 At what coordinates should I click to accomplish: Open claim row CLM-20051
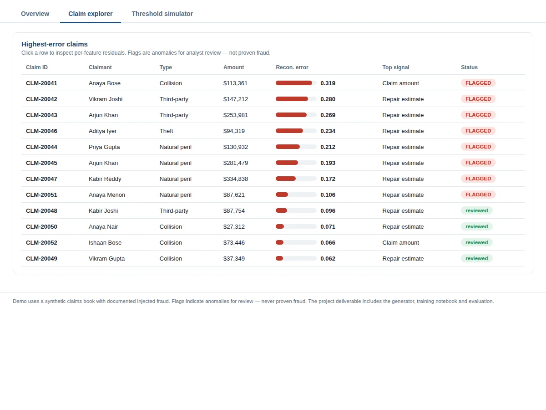pyautogui.click(x=273, y=195)
